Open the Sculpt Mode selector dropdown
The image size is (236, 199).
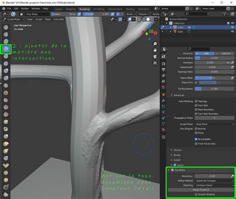pos(13,19)
